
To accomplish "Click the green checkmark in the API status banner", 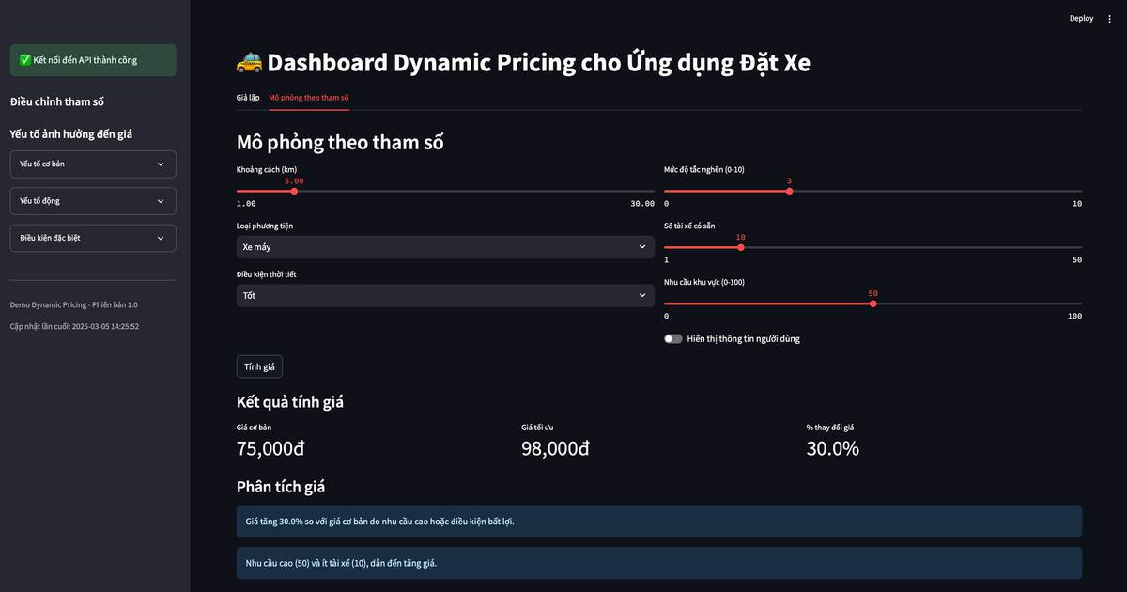I will [25, 59].
